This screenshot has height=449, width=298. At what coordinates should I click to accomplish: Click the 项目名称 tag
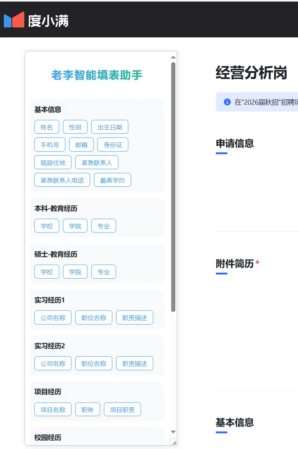click(x=53, y=409)
